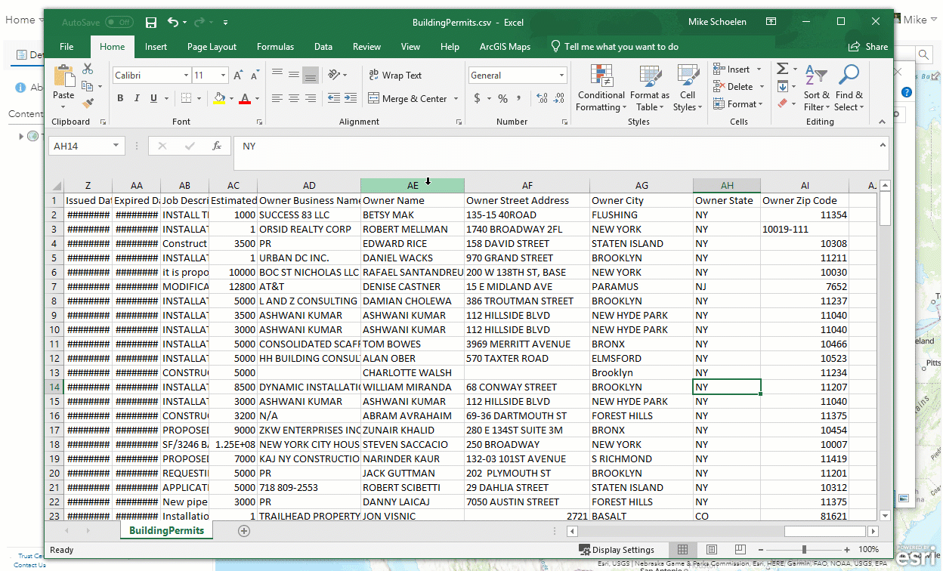Click the Cut scissors icon

88,69
